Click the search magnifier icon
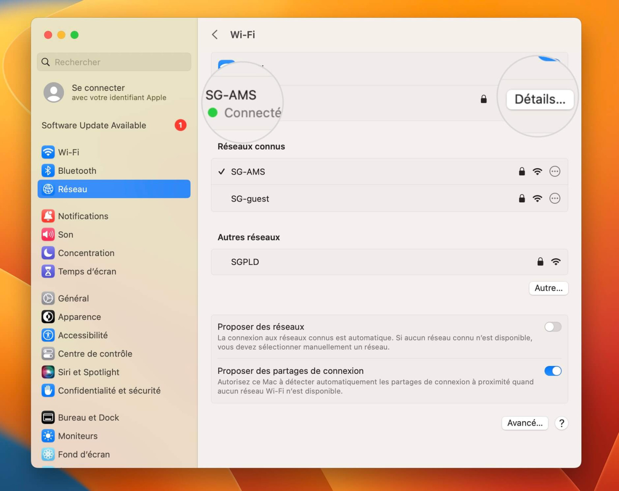The image size is (619, 491). (x=46, y=62)
